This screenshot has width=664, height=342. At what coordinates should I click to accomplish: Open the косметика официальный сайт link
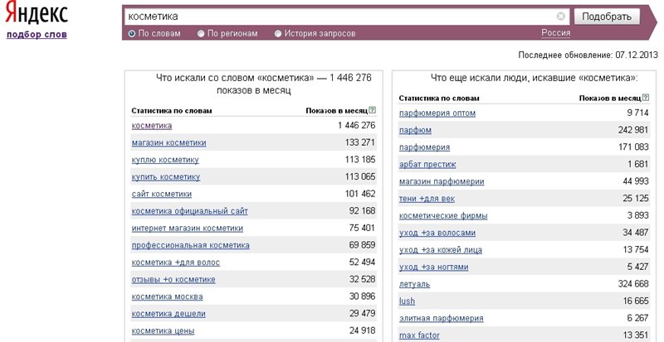(190, 211)
